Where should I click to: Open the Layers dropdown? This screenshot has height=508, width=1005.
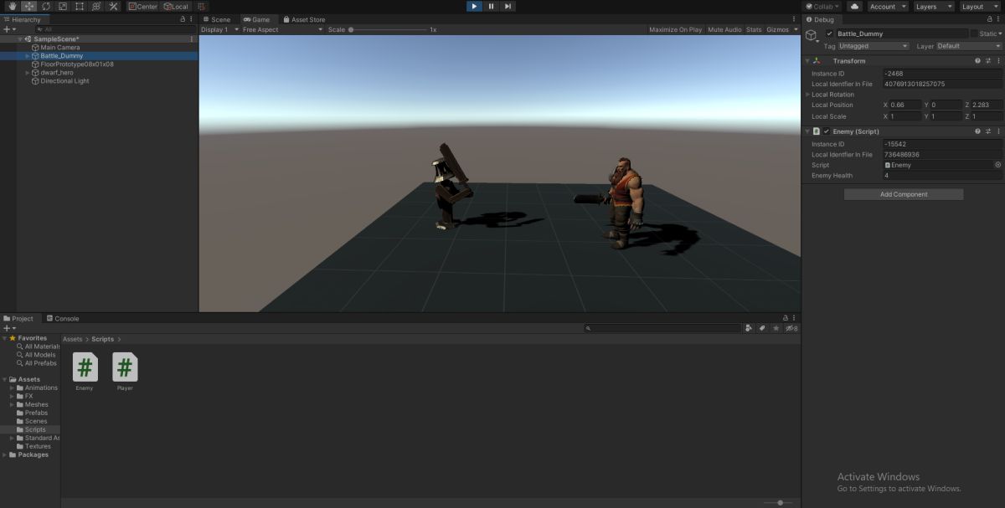932,6
